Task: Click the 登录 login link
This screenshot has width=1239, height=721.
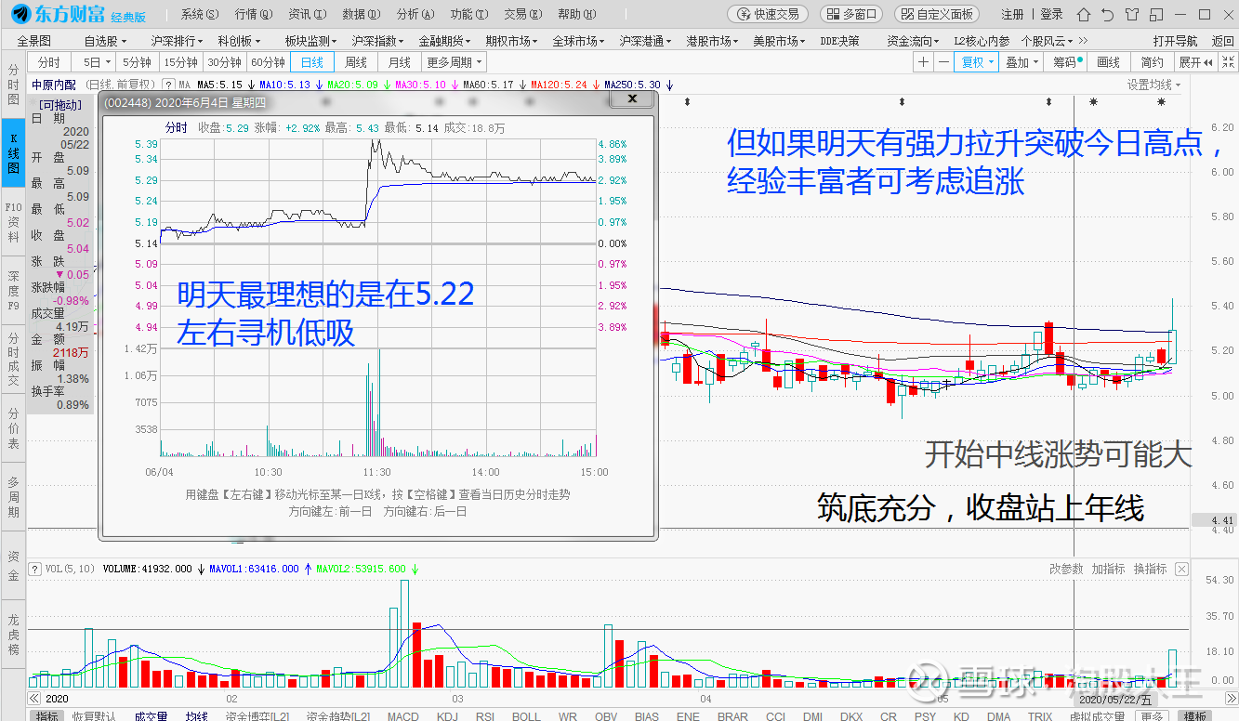Action: click(x=1051, y=14)
